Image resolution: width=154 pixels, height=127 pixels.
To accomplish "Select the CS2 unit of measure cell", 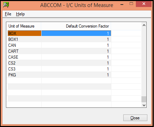I will pos(24,63).
